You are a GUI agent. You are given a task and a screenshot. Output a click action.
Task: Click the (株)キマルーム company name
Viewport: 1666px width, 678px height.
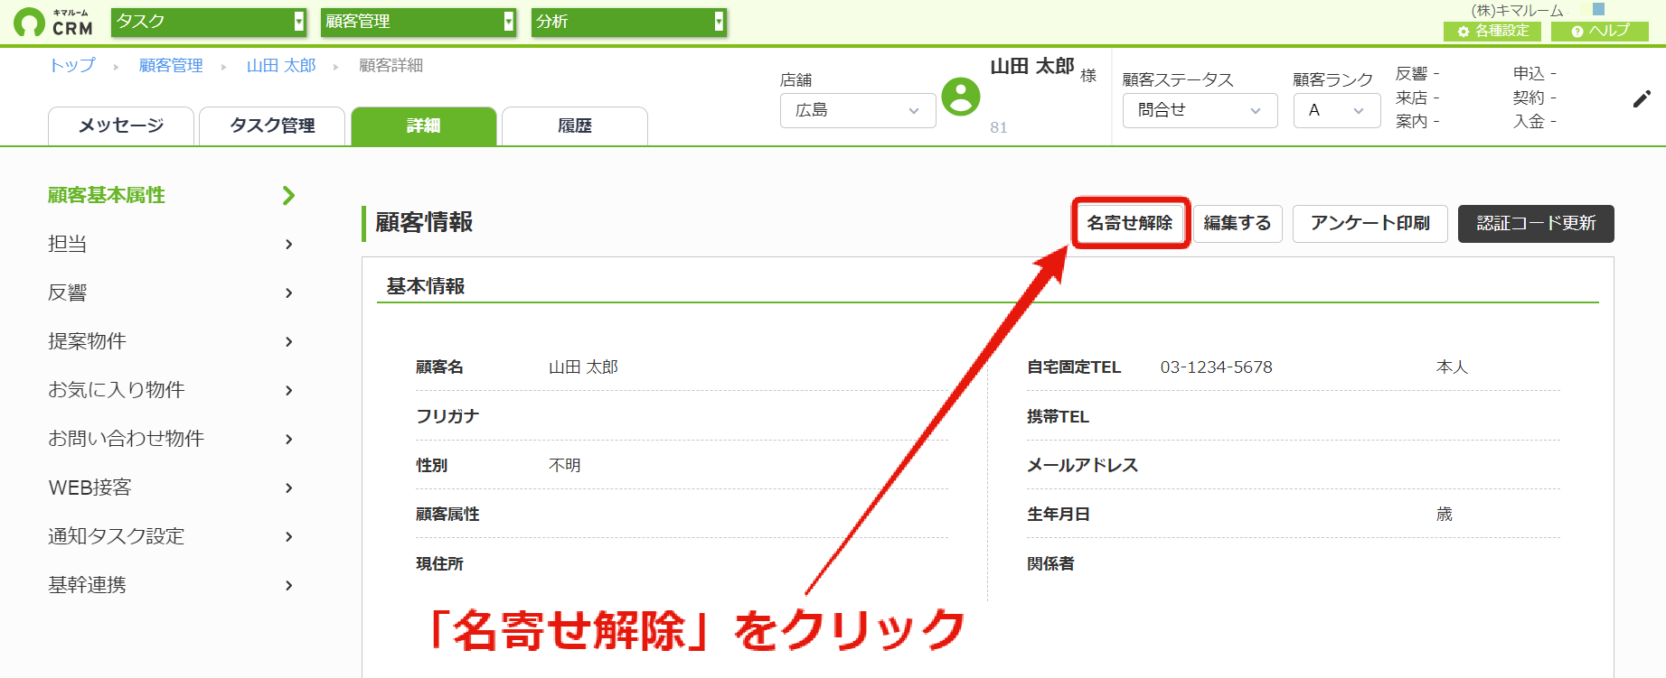pyautogui.click(x=1517, y=10)
